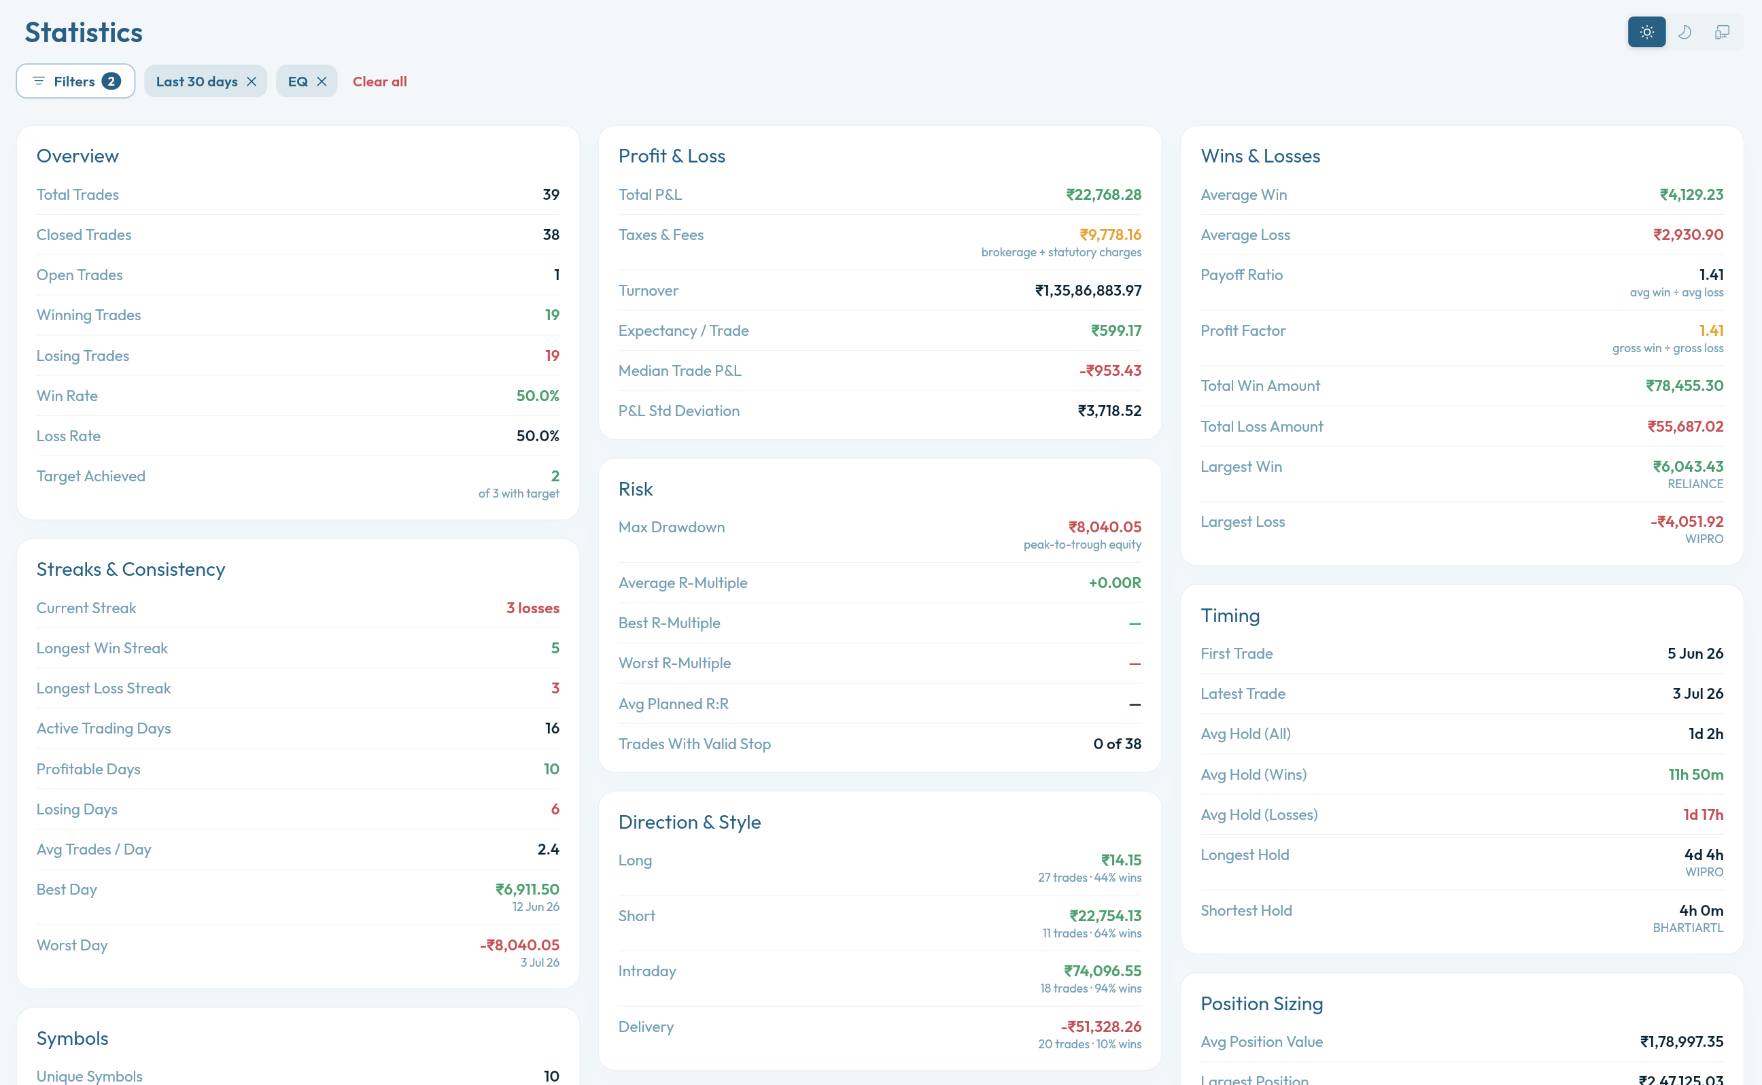The width and height of the screenshot is (1762, 1085).
Task: Click the Statistics page heading
Action: pyautogui.click(x=84, y=33)
